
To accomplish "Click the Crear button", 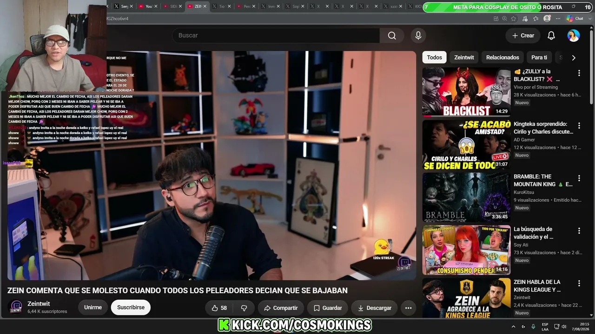I will point(523,36).
